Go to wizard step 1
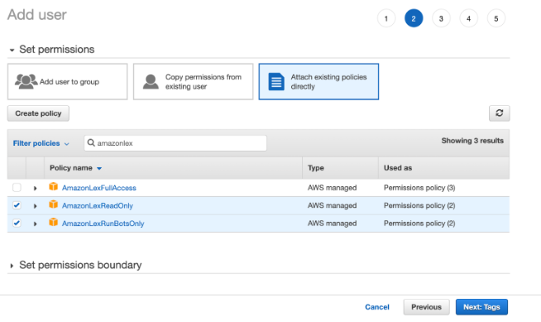The width and height of the screenshot is (541, 322). pos(386,18)
